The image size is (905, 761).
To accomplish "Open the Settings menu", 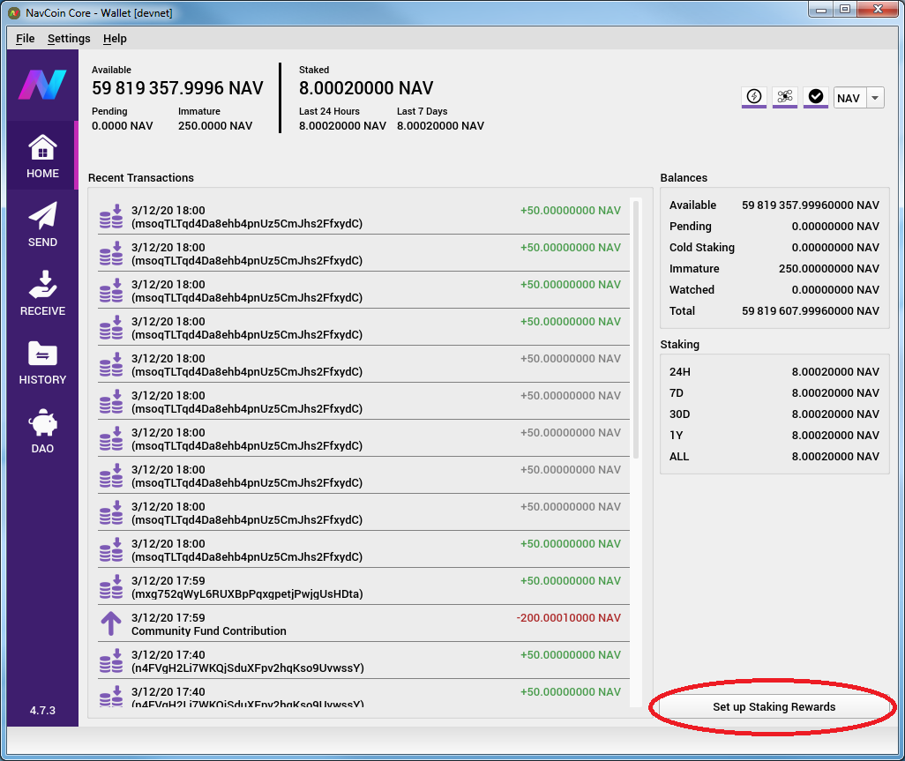I will (x=69, y=39).
